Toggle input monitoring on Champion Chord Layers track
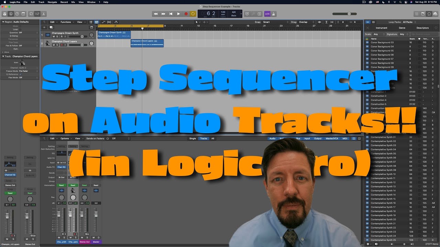 (65, 45)
